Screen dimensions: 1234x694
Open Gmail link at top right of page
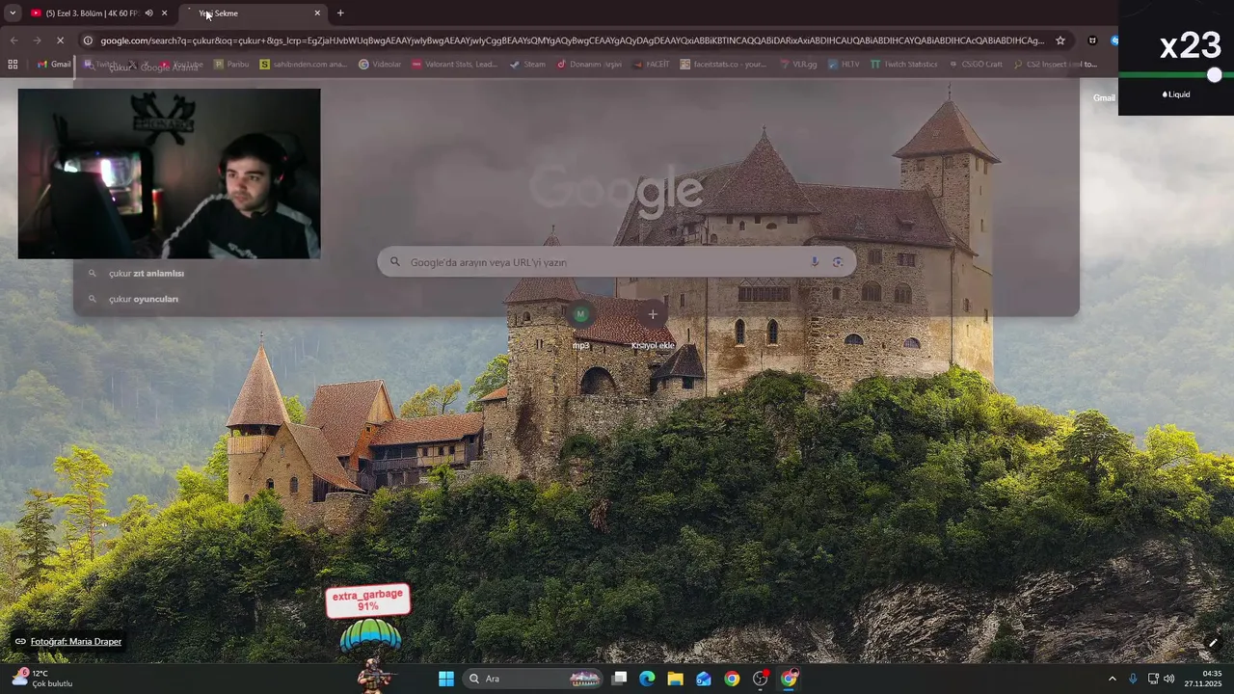click(x=1104, y=98)
